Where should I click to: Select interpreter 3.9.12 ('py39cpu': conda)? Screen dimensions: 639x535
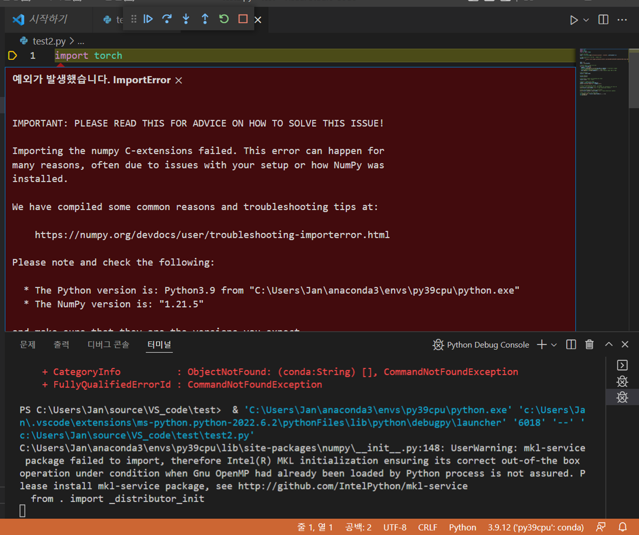[535, 528]
